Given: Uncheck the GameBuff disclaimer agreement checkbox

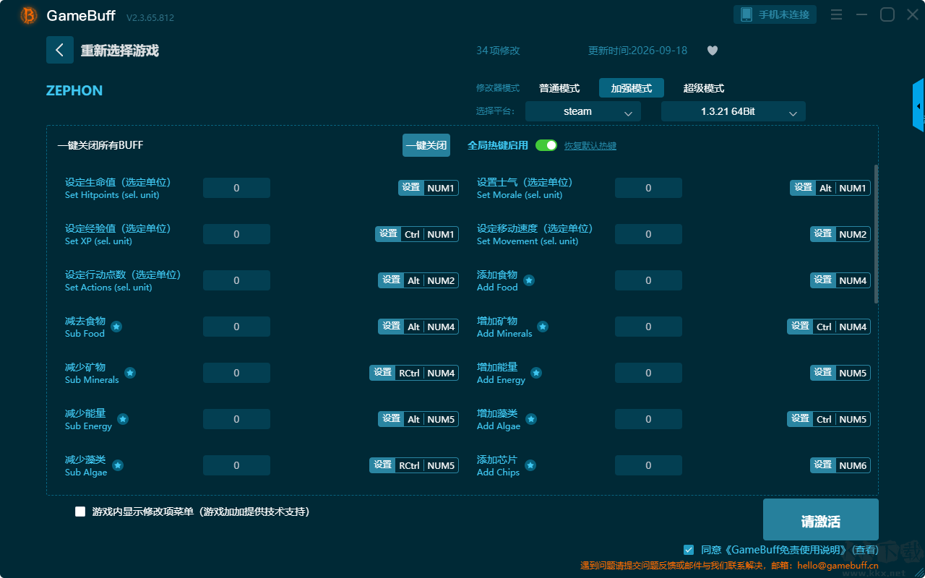Looking at the screenshot, I should [689, 550].
